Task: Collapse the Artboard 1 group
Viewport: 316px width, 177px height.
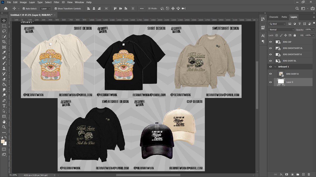Action: [275, 67]
